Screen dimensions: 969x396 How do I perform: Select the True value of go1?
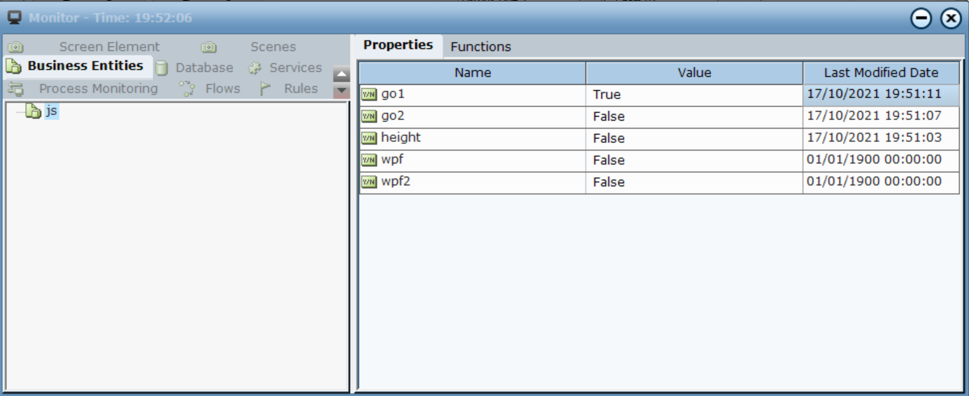point(606,95)
